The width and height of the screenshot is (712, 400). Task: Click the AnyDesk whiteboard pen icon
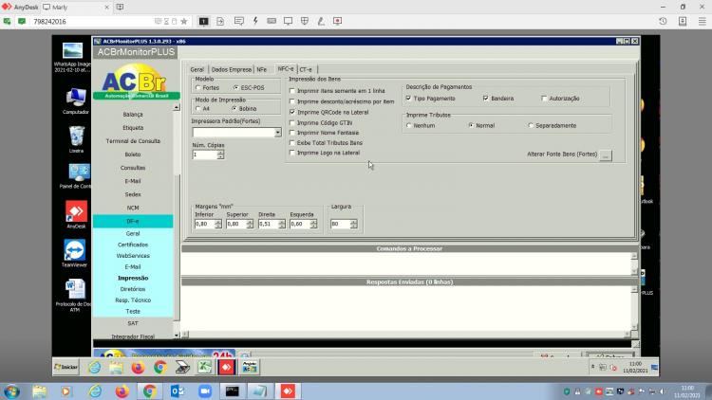(x=321, y=21)
